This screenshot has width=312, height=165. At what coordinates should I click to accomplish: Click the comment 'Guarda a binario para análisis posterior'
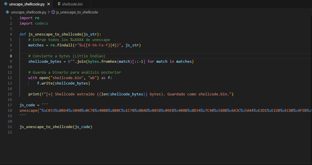coord(75,72)
